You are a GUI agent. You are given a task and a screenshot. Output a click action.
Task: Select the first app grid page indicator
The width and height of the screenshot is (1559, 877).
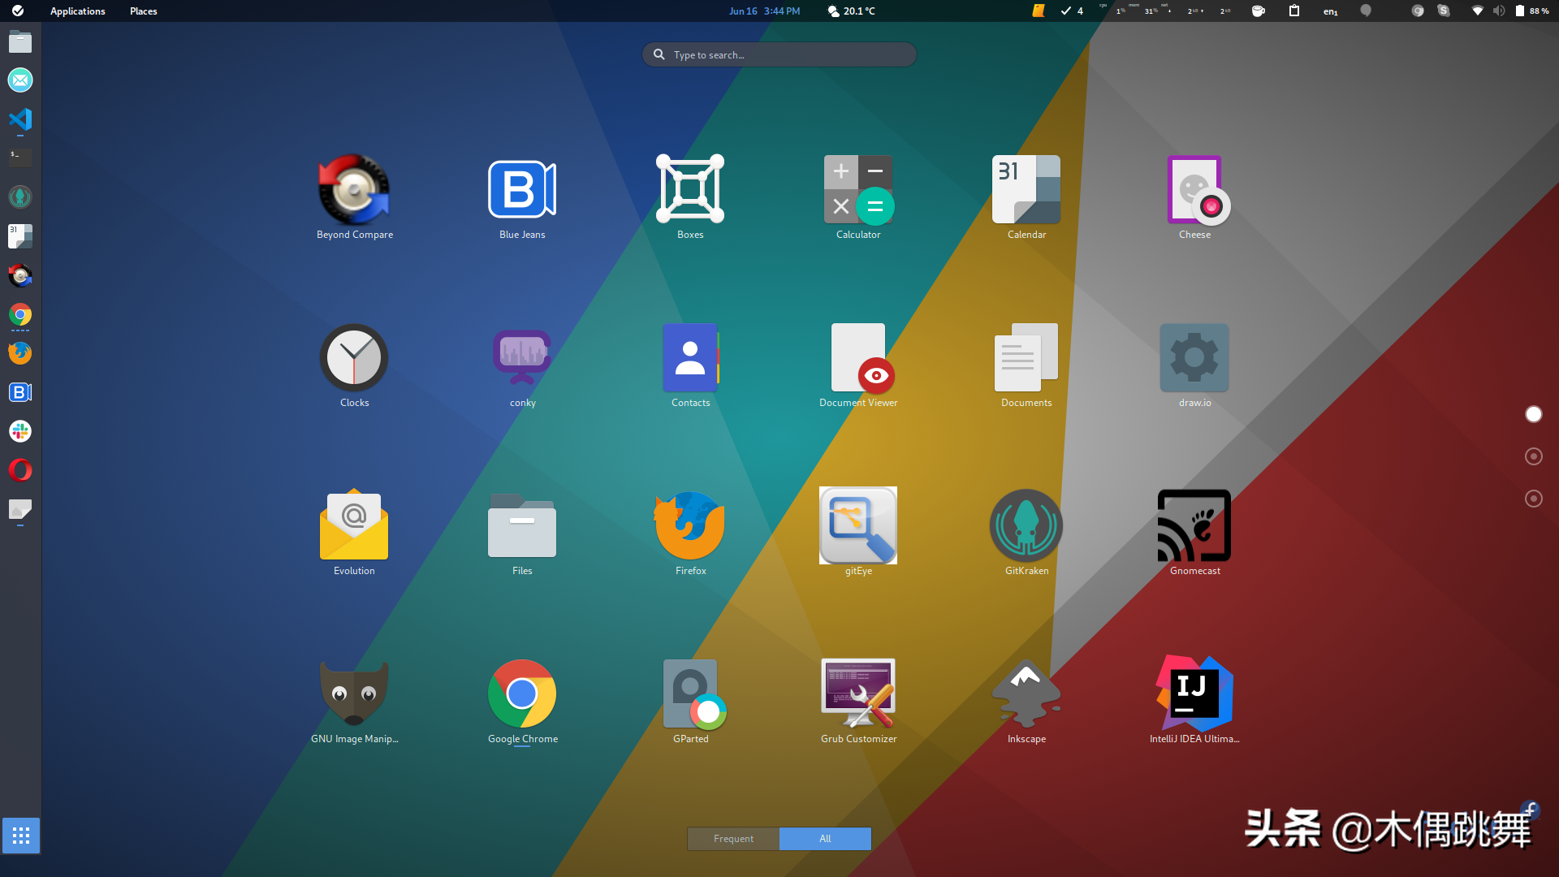click(1533, 414)
